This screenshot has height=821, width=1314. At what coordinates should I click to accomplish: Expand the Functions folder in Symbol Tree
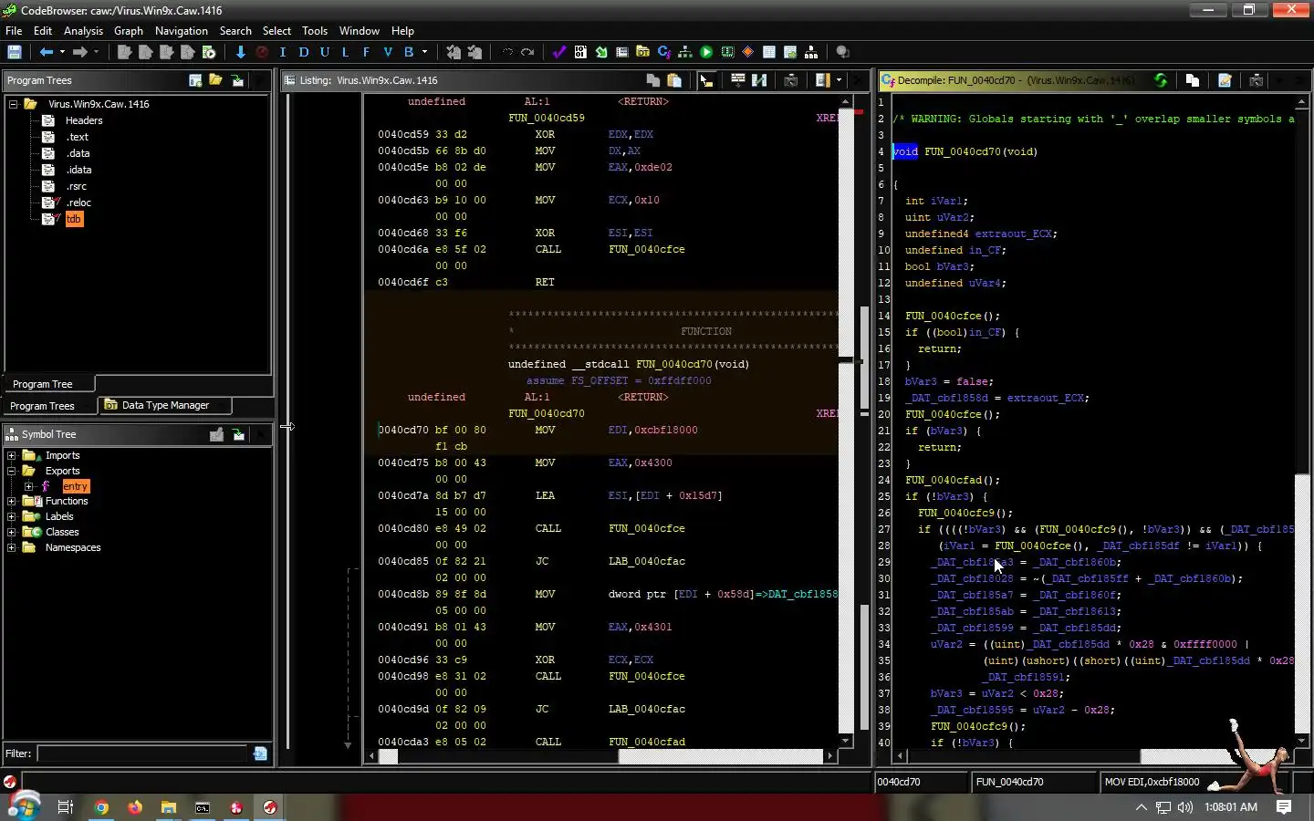click(x=12, y=501)
